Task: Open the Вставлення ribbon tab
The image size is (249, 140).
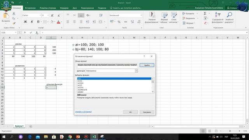Action: pyautogui.click(x=30, y=8)
